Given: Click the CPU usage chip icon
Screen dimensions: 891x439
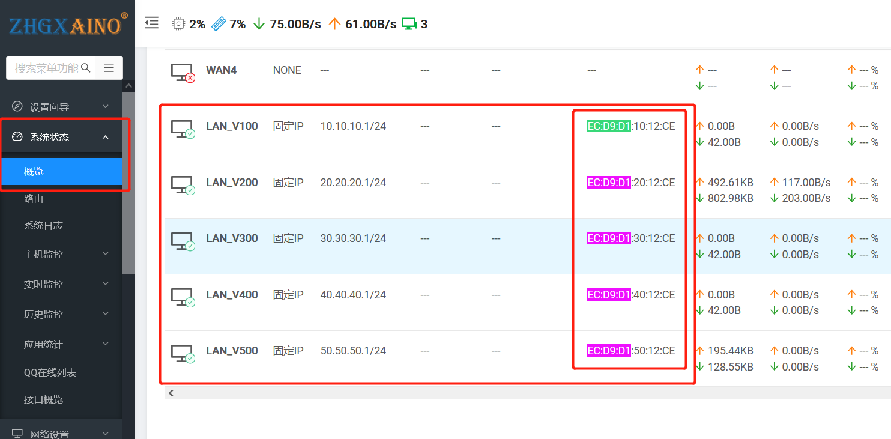Looking at the screenshot, I should [178, 24].
